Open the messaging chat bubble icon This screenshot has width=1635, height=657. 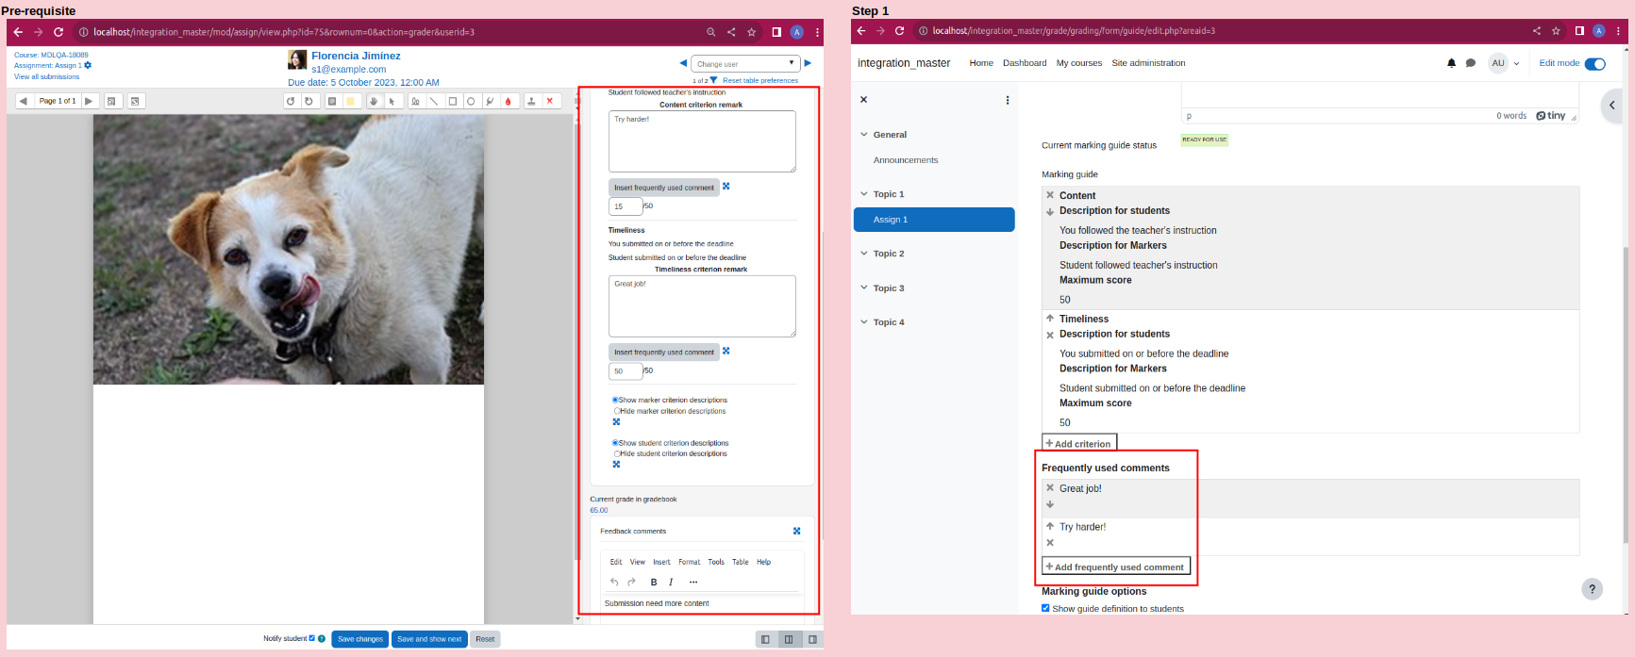(x=1471, y=63)
